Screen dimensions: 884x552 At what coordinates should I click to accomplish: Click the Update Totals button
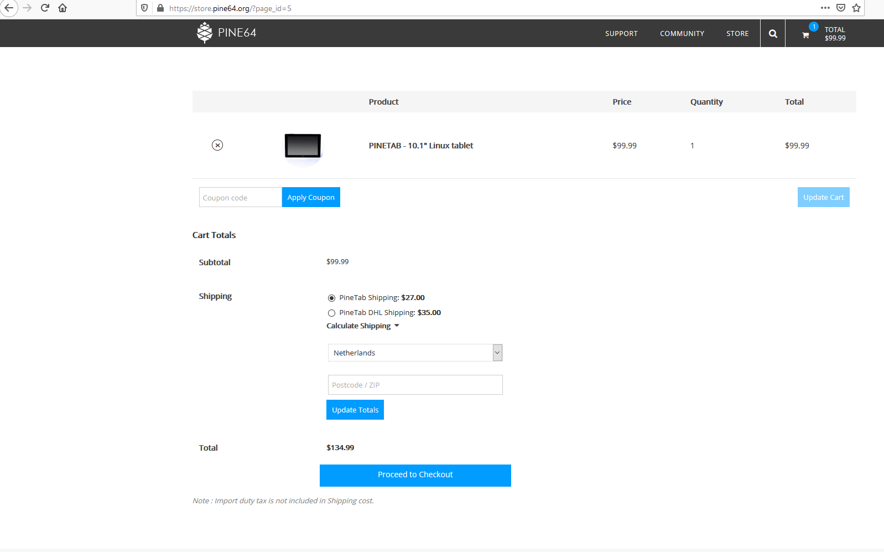pyautogui.click(x=355, y=410)
